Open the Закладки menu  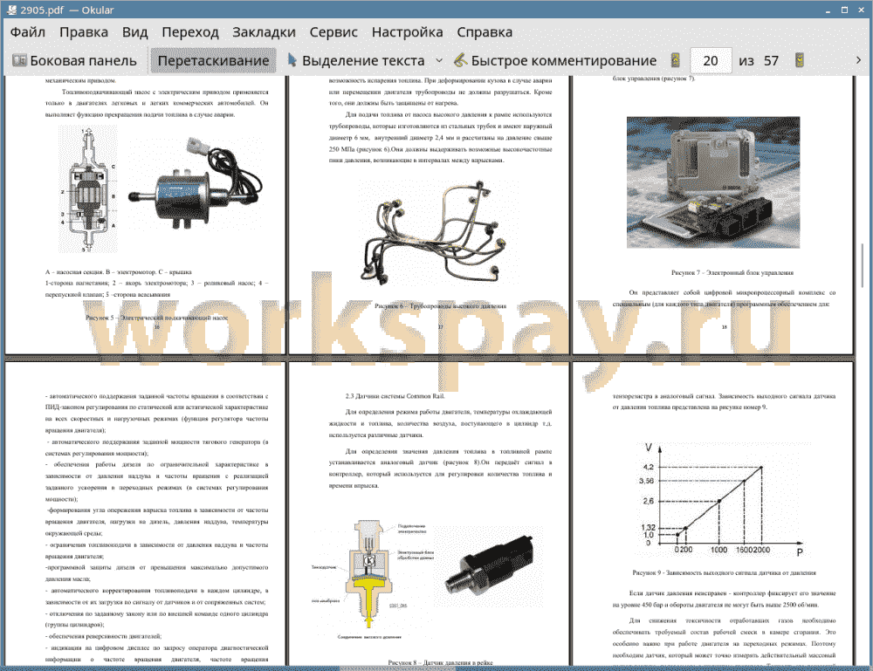pos(264,32)
